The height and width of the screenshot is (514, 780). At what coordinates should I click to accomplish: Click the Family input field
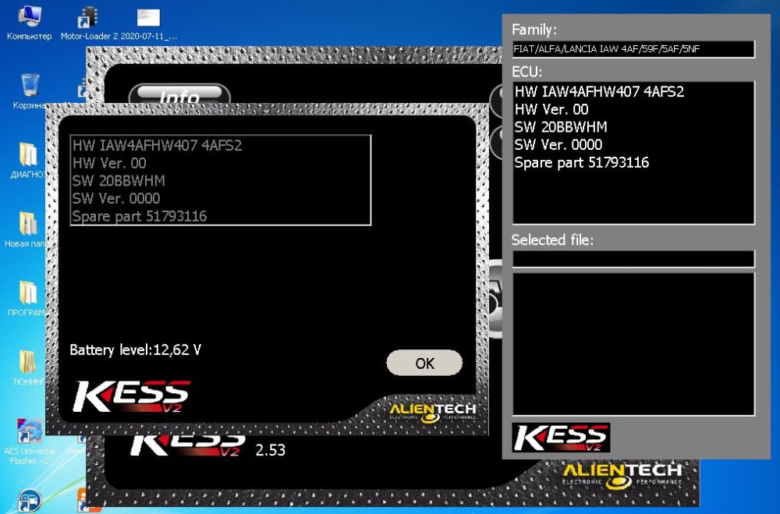(x=633, y=49)
